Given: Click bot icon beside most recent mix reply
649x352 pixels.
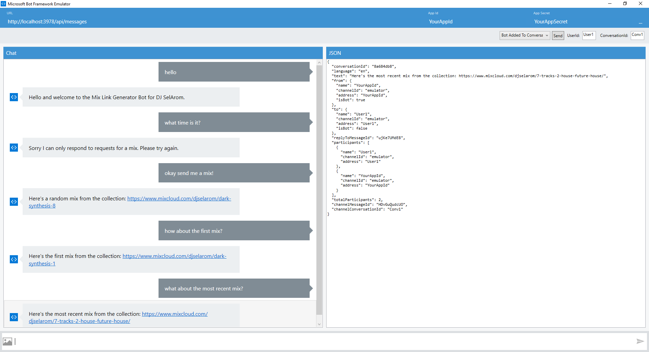Looking at the screenshot, I should [14, 317].
